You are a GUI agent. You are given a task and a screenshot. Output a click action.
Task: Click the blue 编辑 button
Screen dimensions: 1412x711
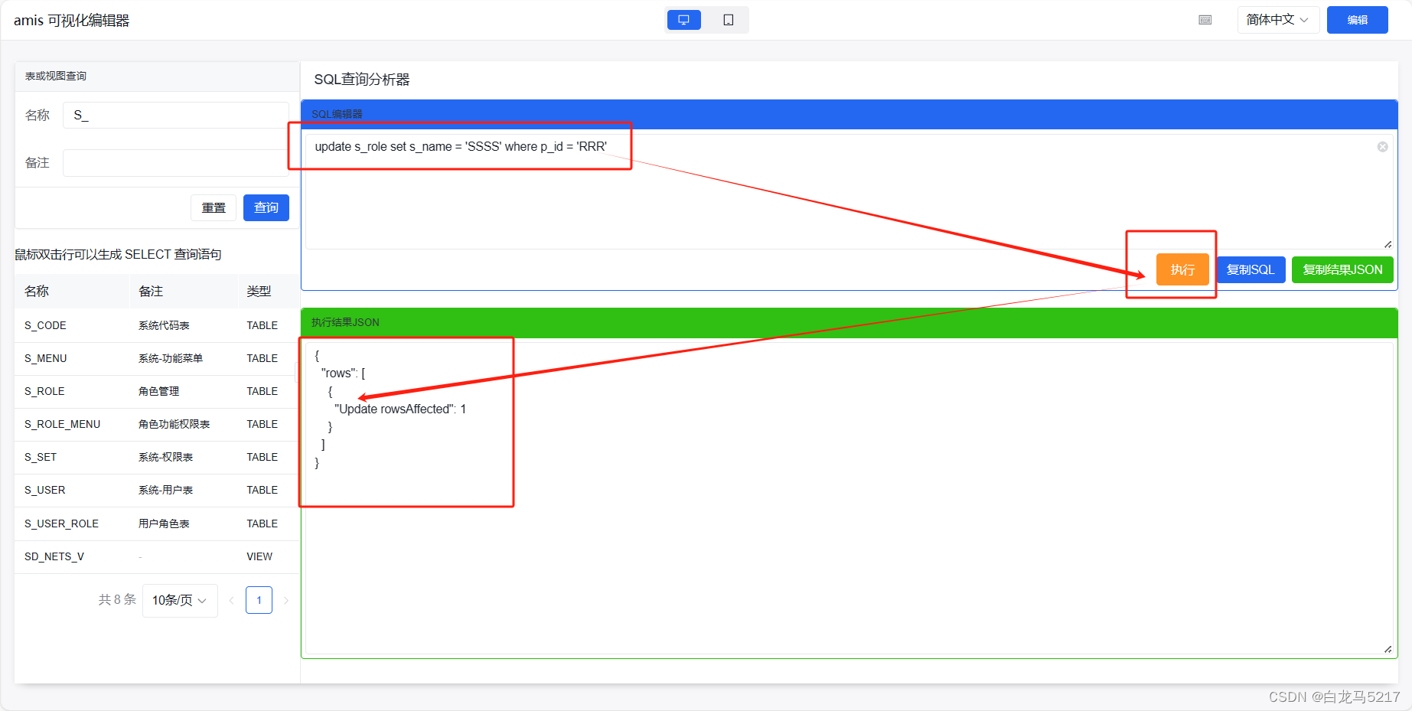1357,20
